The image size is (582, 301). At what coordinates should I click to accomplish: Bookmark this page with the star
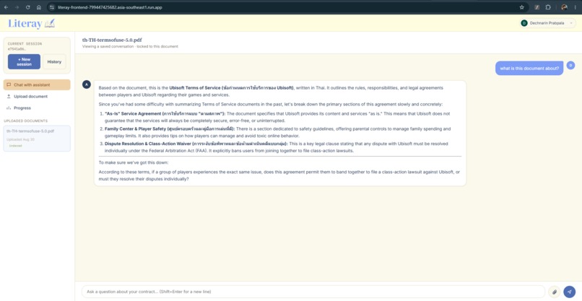point(521,7)
